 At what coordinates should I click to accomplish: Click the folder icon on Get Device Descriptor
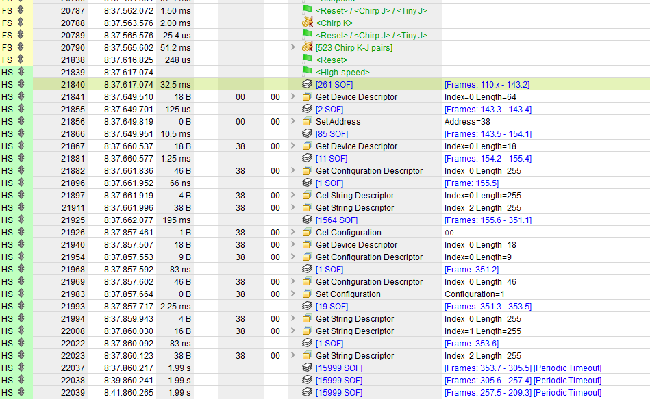[x=307, y=96]
